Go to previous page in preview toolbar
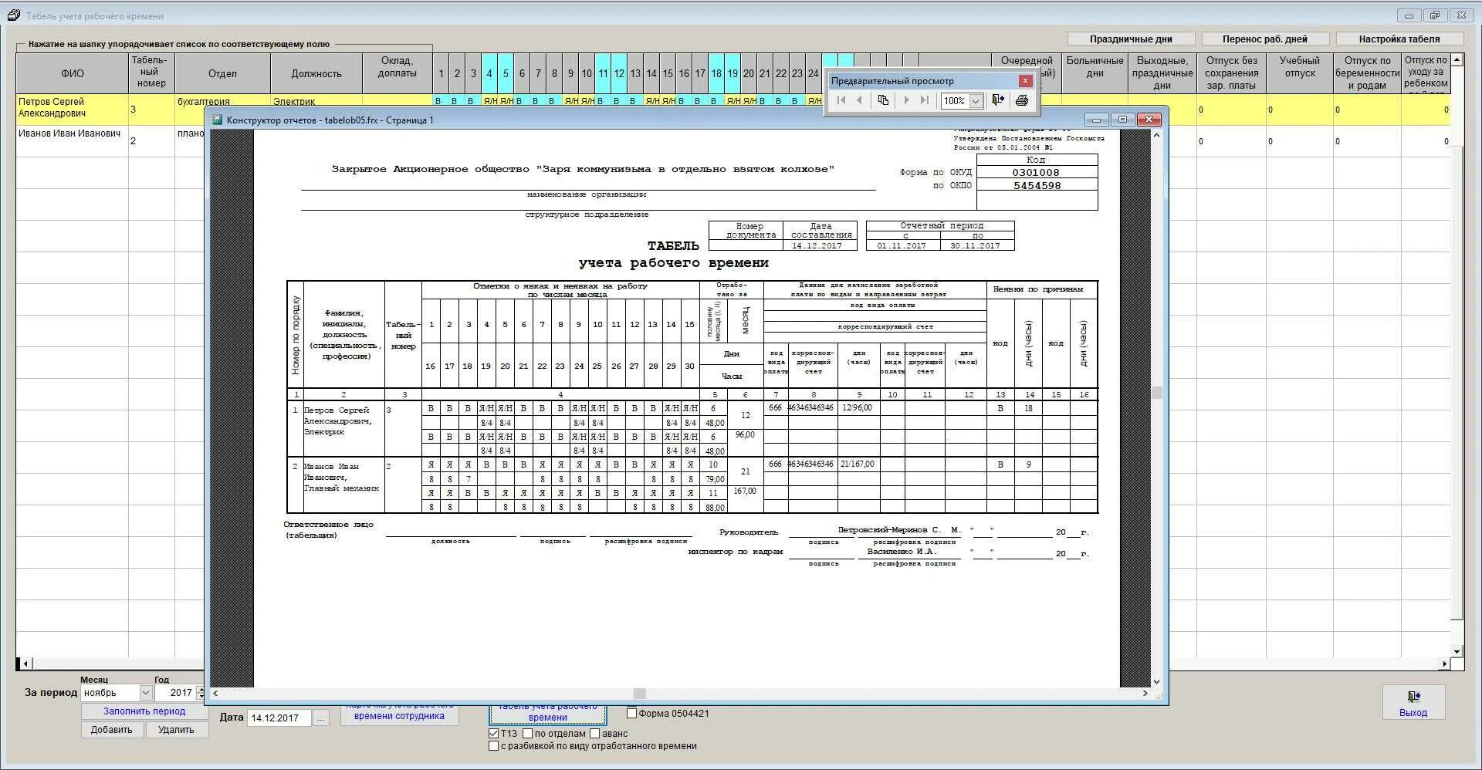The width and height of the screenshot is (1482, 770). pos(859,100)
